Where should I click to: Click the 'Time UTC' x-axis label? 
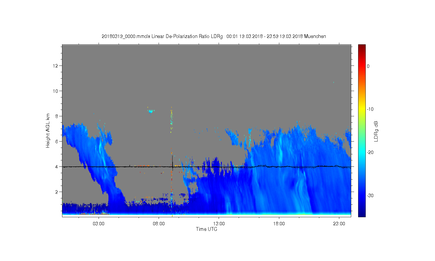tap(206, 229)
